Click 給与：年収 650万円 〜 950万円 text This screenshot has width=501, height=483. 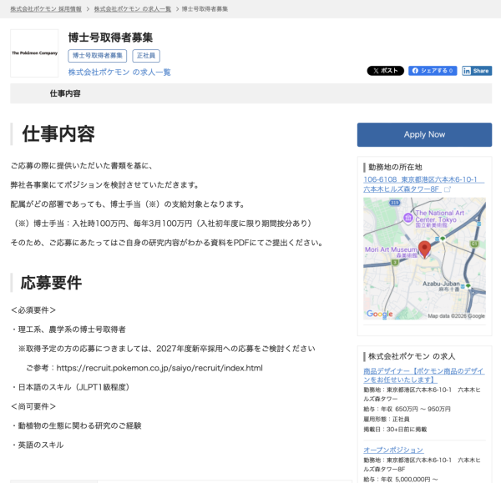pos(407,409)
